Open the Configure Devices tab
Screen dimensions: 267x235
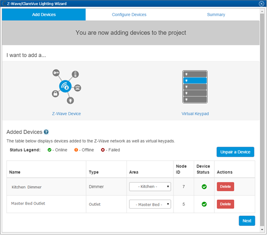[129, 15]
